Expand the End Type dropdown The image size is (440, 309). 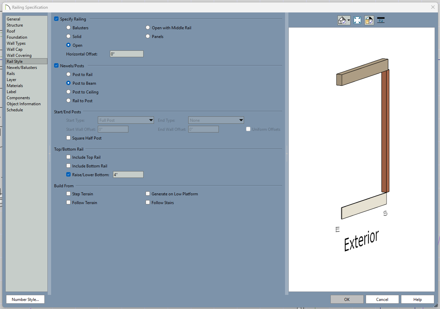[x=241, y=120]
